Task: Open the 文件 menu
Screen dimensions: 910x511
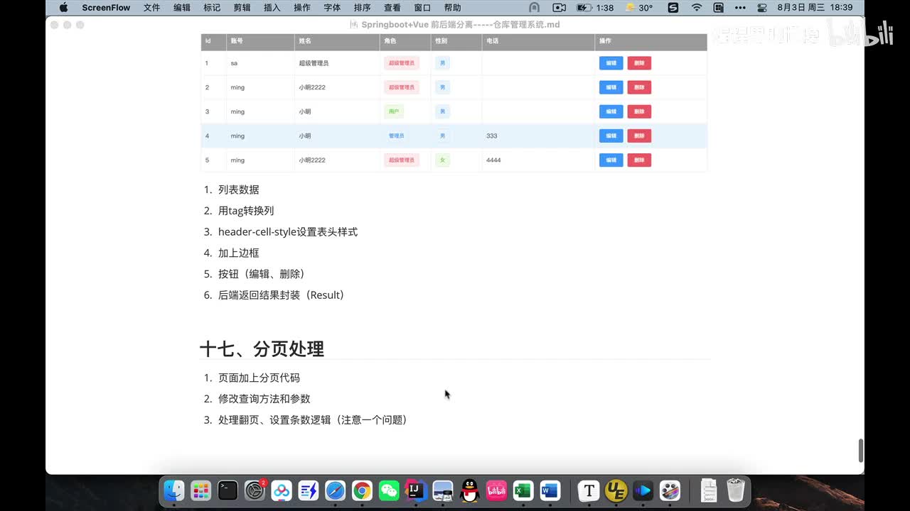Action: 151,8
